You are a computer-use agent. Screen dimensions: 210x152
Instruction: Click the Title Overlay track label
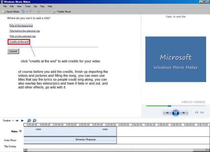(10, 146)
